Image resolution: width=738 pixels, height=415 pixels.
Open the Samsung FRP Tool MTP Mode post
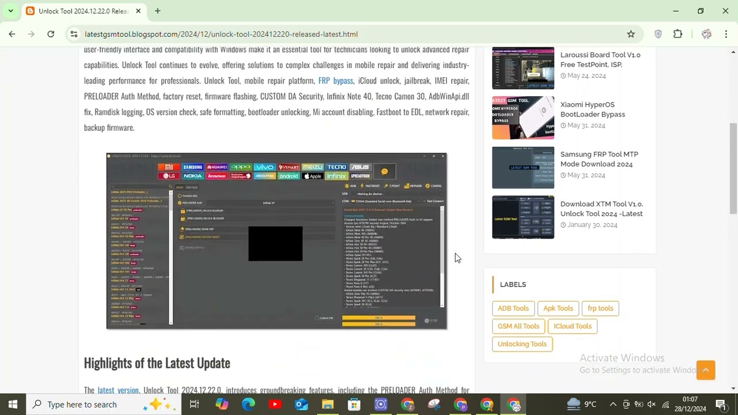(599, 159)
